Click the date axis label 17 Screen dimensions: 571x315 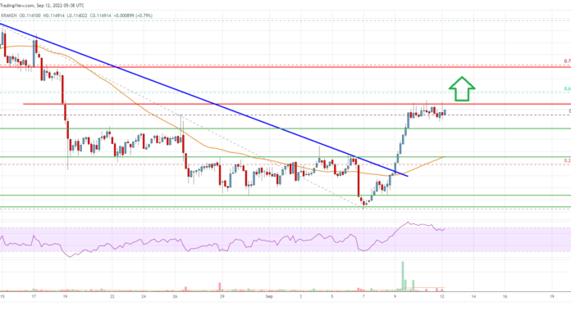[x=34, y=296]
